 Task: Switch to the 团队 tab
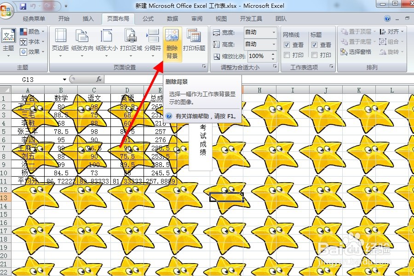tap(281, 19)
